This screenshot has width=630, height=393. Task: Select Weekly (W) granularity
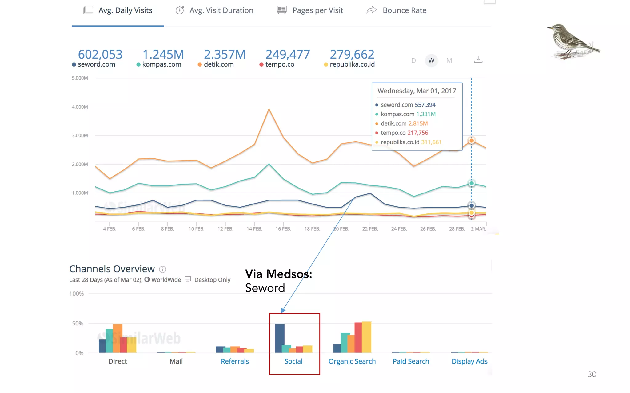(431, 60)
